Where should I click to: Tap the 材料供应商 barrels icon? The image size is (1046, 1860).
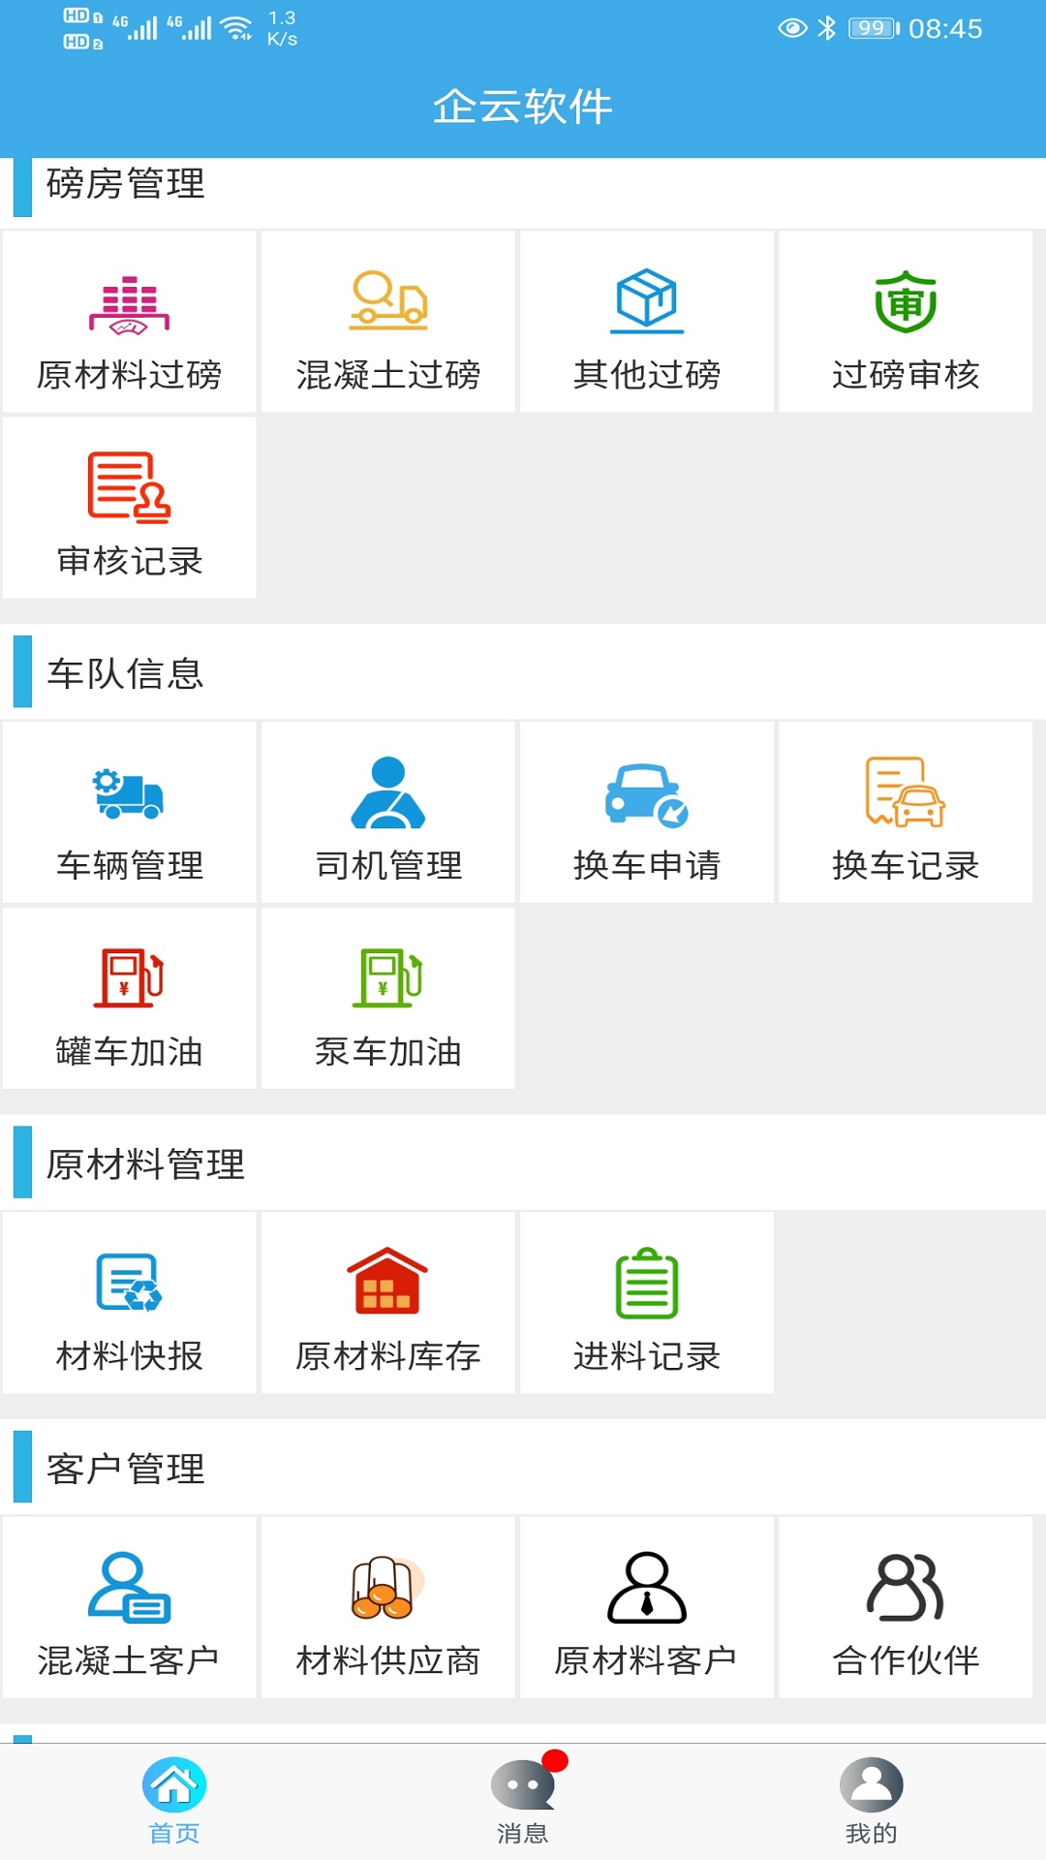pyautogui.click(x=387, y=1588)
